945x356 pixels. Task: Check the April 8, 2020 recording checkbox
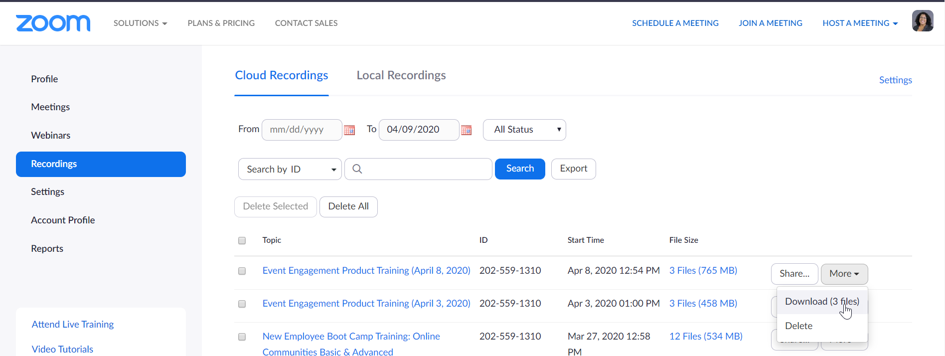tap(242, 271)
